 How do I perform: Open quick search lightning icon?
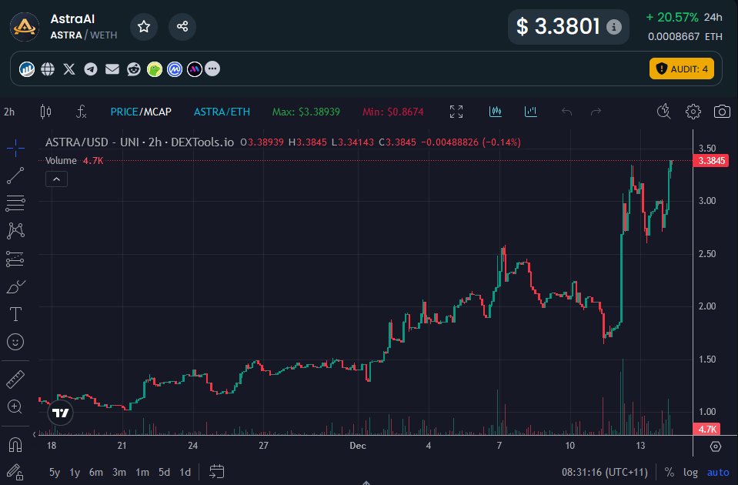(663, 112)
